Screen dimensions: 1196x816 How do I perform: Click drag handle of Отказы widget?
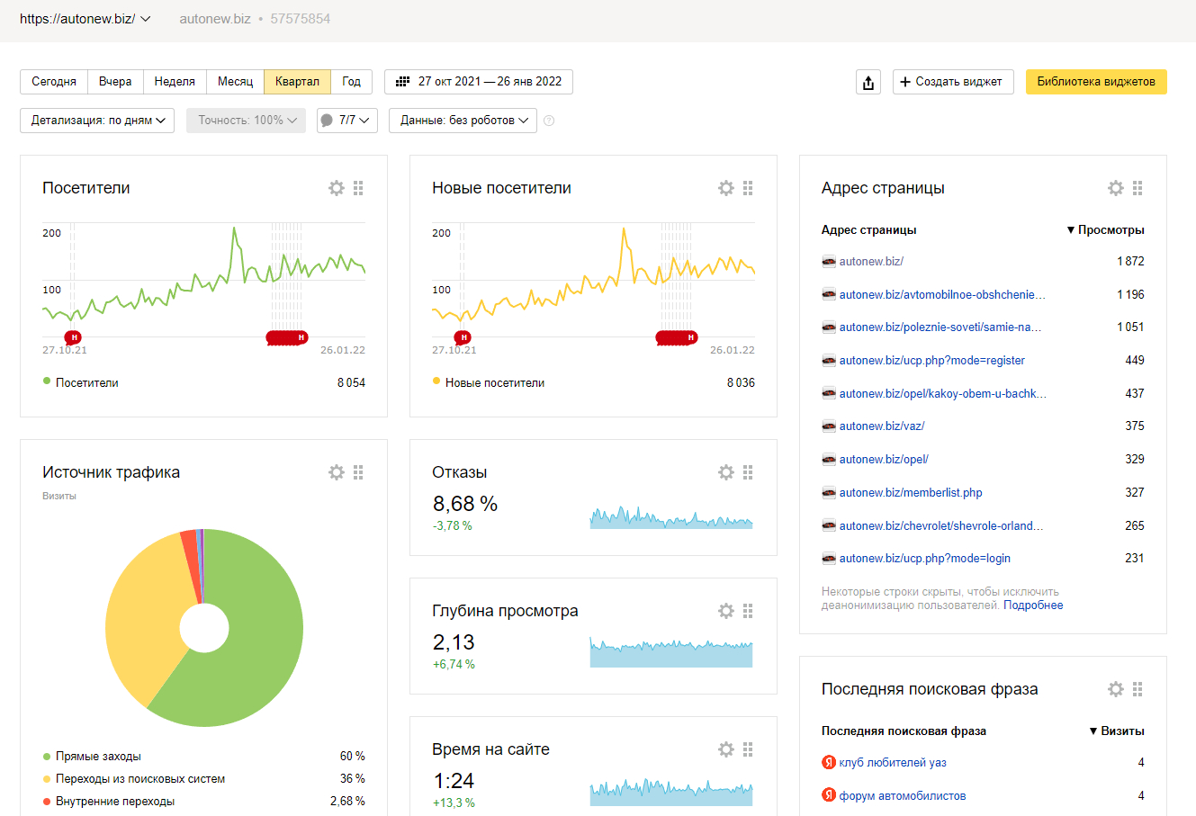748,472
